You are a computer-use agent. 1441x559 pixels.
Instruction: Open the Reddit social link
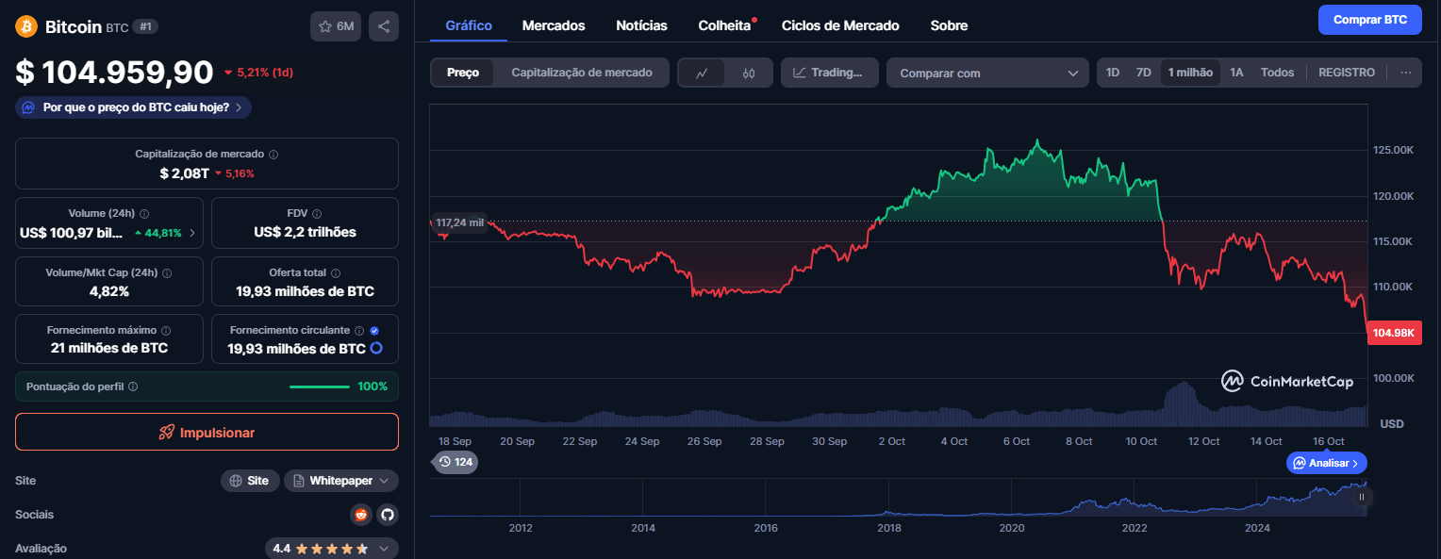click(360, 515)
